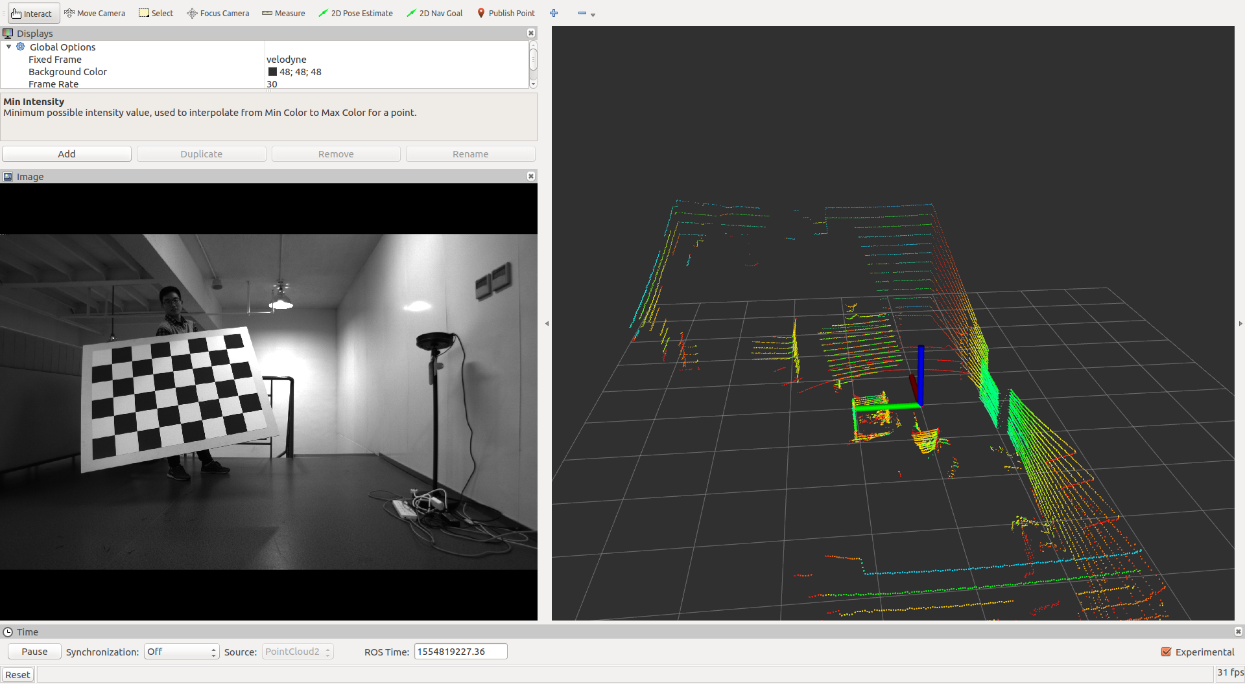Select the Background Color property row
Viewport: 1245px width, 684px height.
[265, 71]
